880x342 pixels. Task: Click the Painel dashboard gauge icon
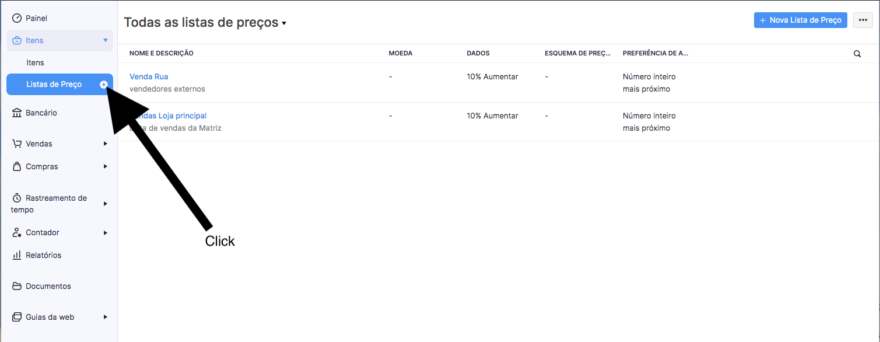[x=17, y=18]
